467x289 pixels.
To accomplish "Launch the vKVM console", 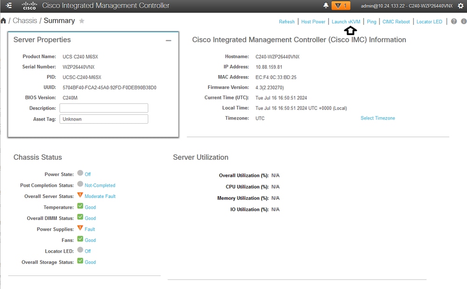I will pos(346,21).
